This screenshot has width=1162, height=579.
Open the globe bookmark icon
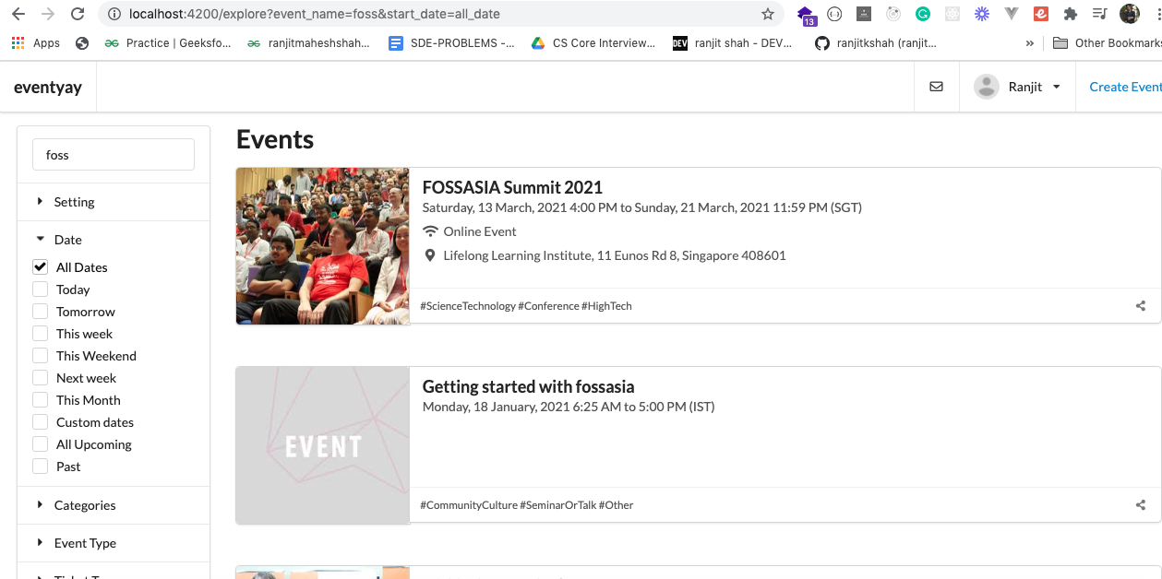[82, 43]
